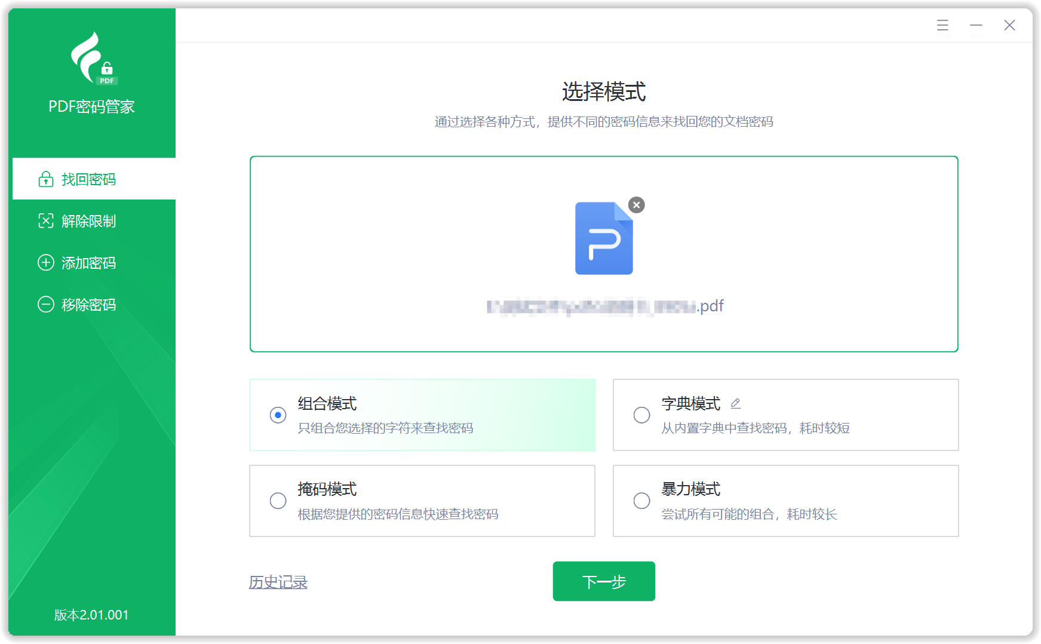
Task: Go to 添加密码 sidebar tab
Action: 94,263
